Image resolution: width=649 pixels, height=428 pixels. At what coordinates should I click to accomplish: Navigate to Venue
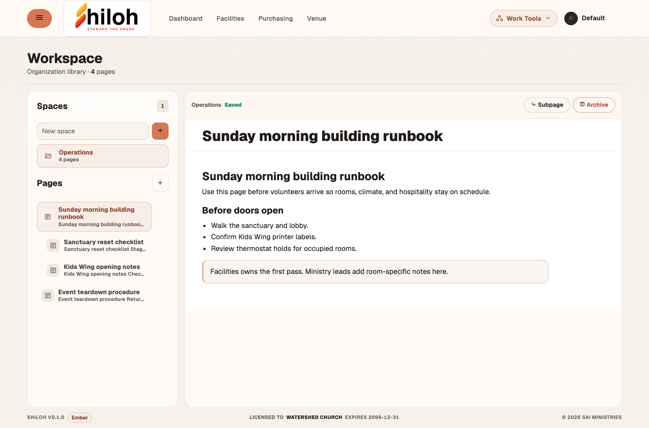pos(316,18)
